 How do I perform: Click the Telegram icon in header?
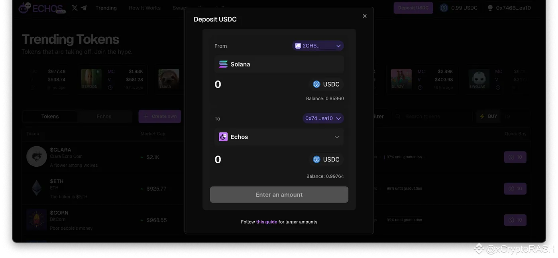point(84,8)
